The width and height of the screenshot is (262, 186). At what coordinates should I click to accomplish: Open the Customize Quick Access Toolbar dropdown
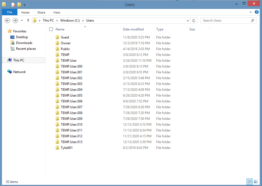pos(24,4)
